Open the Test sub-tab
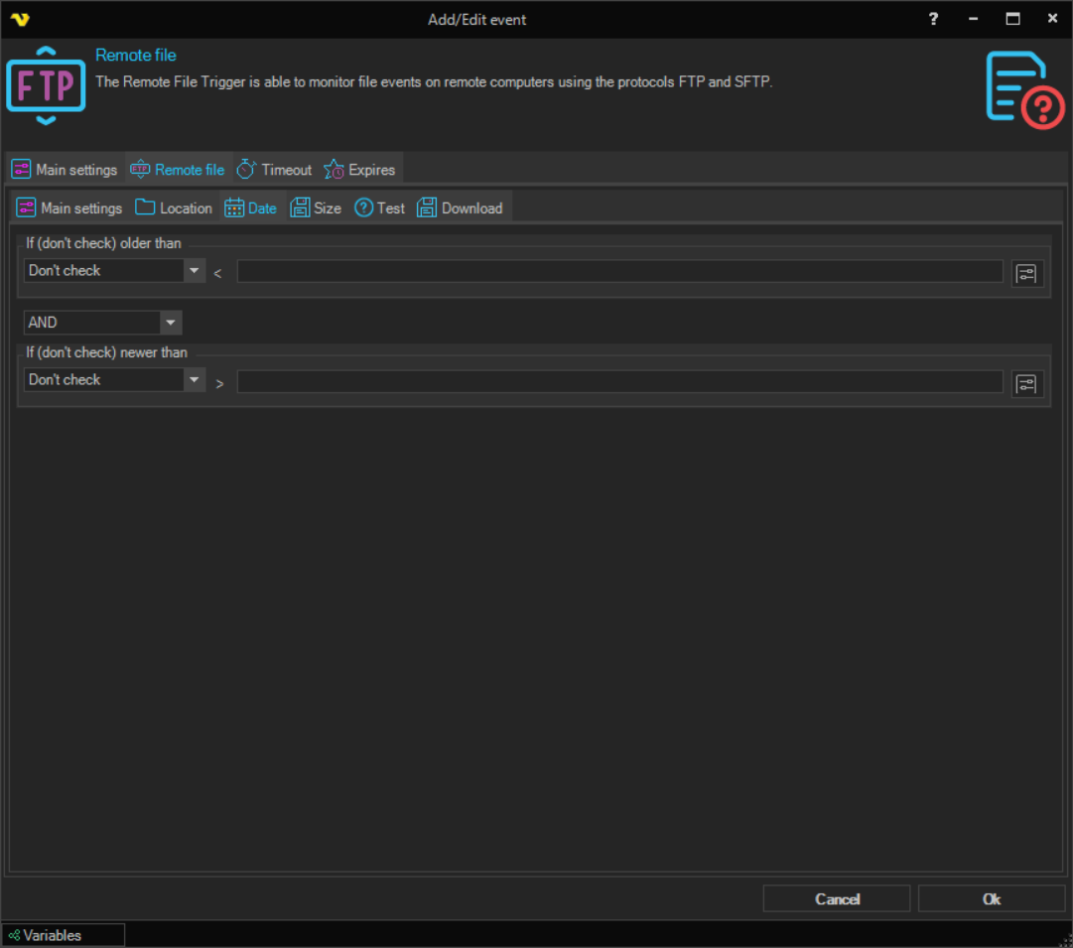The width and height of the screenshot is (1073, 948). [380, 208]
